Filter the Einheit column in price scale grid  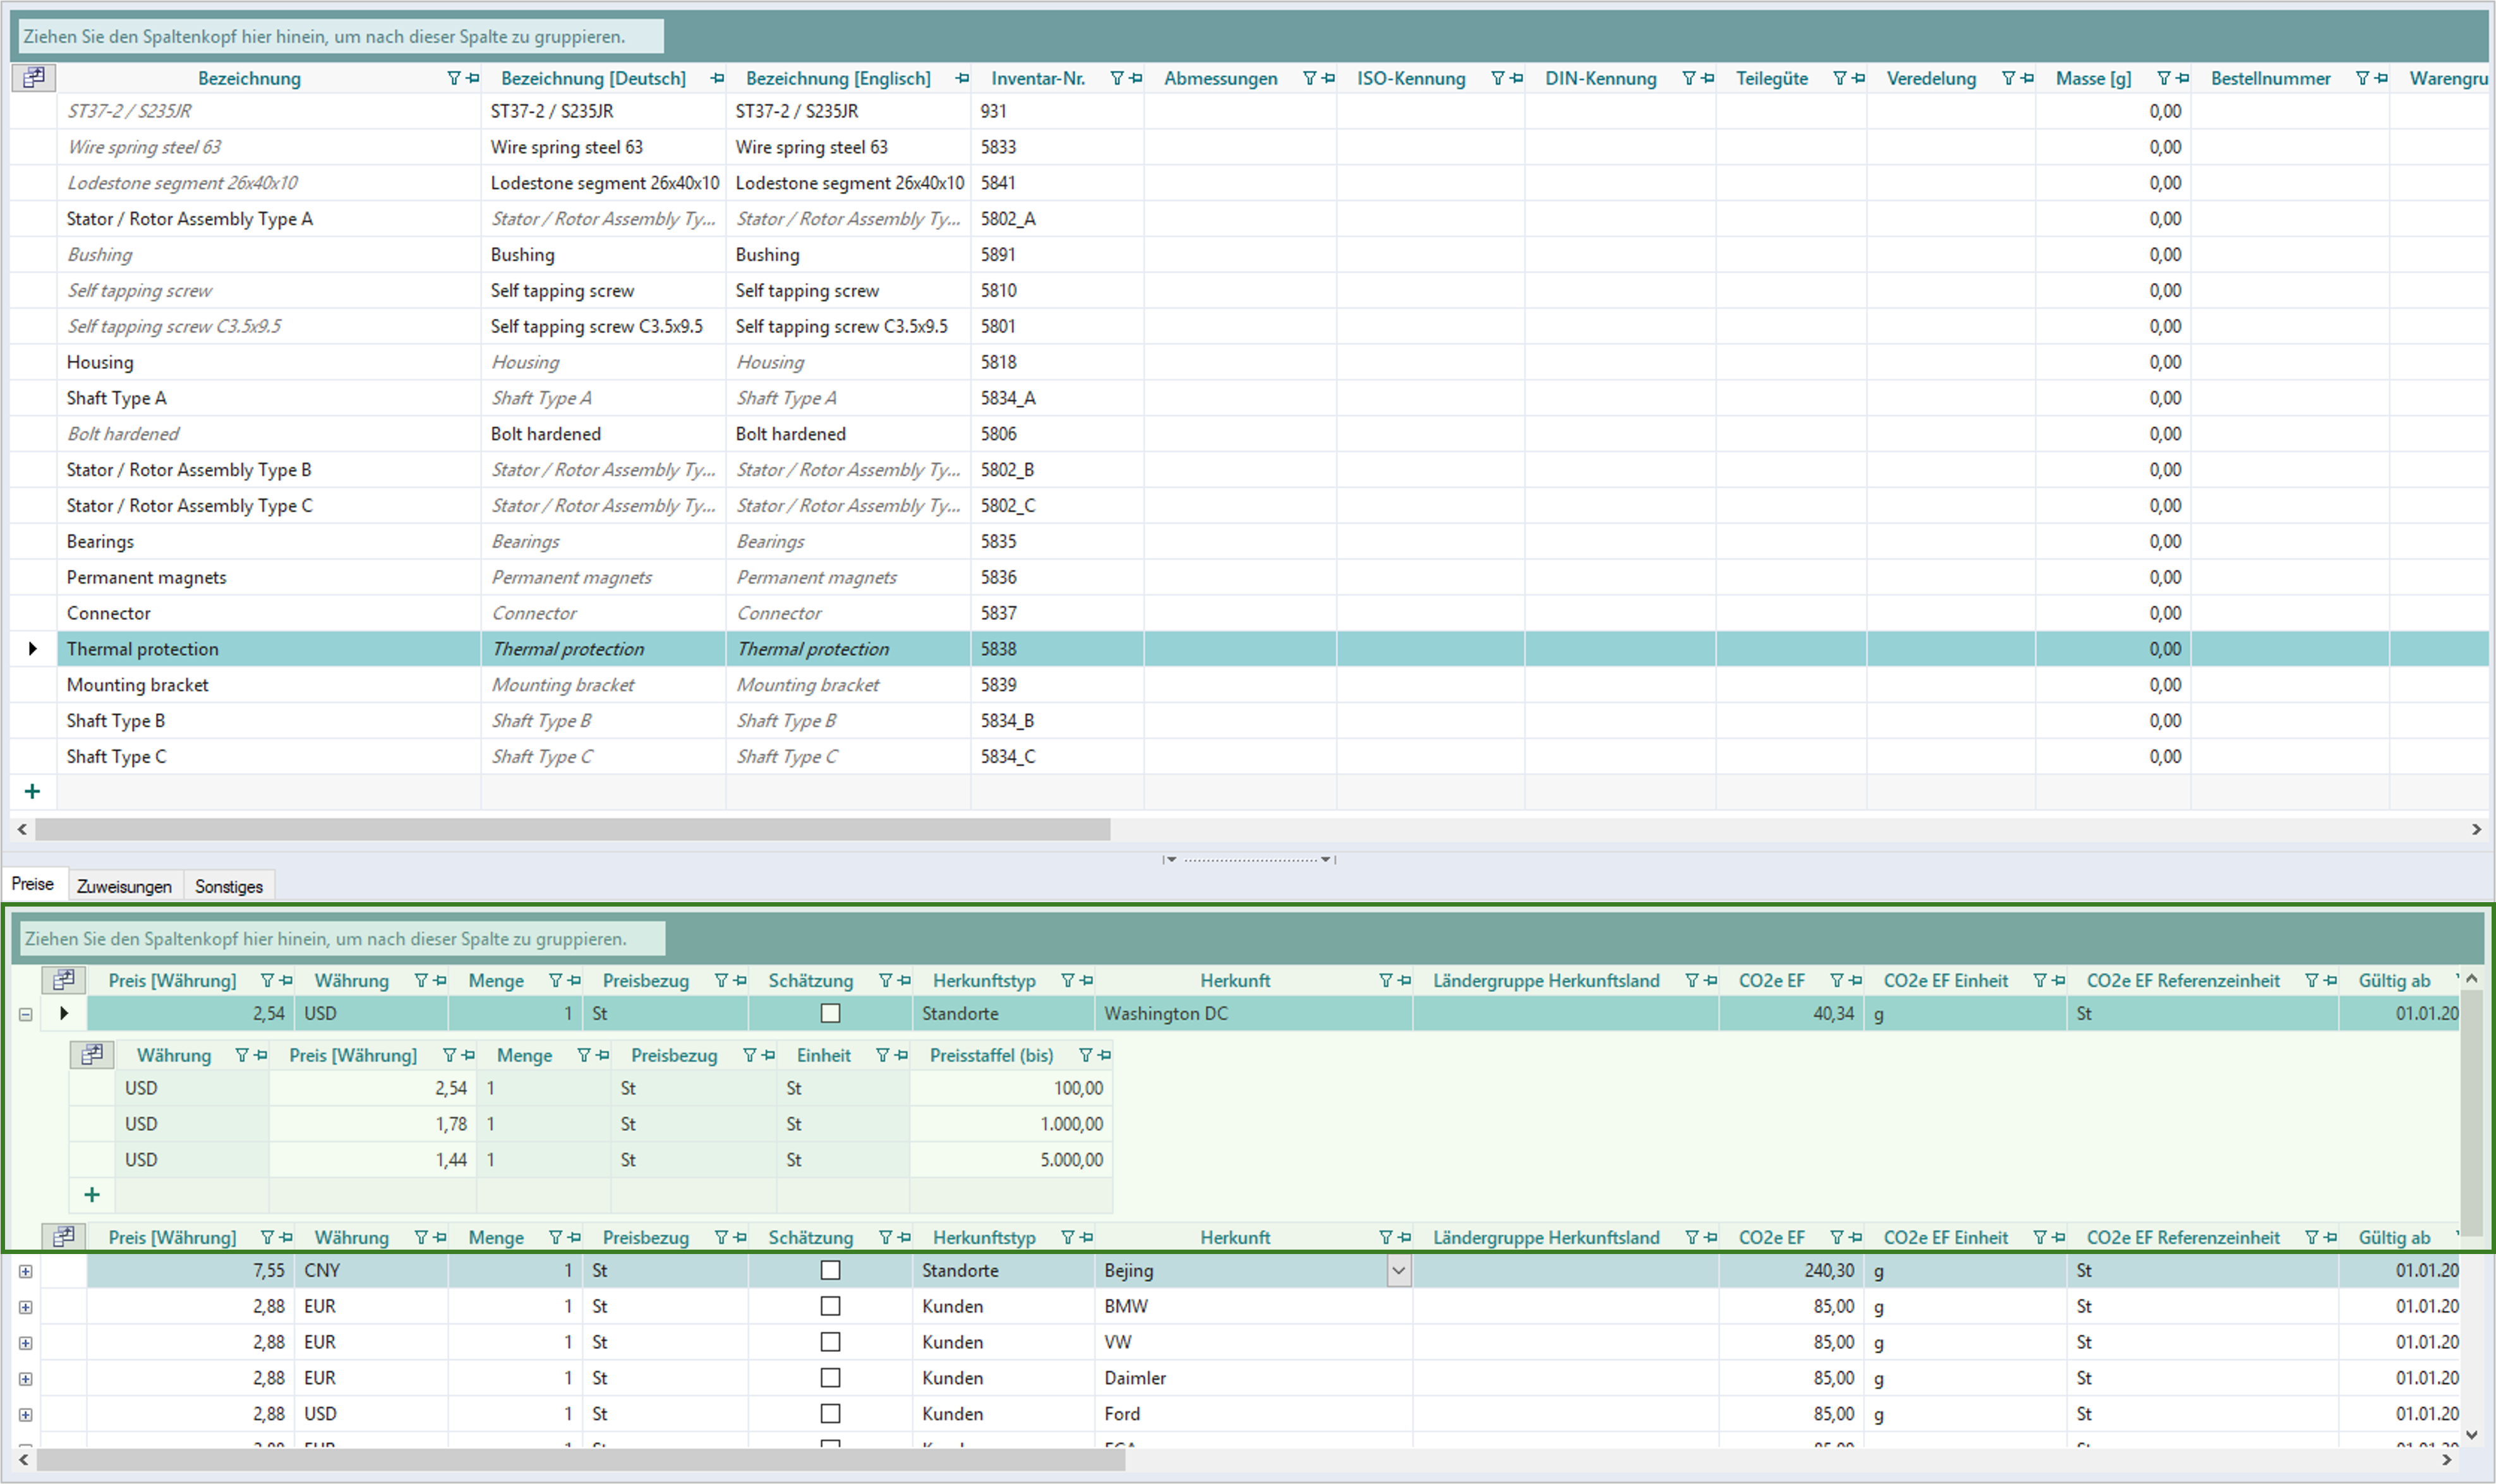(882, 1055)
